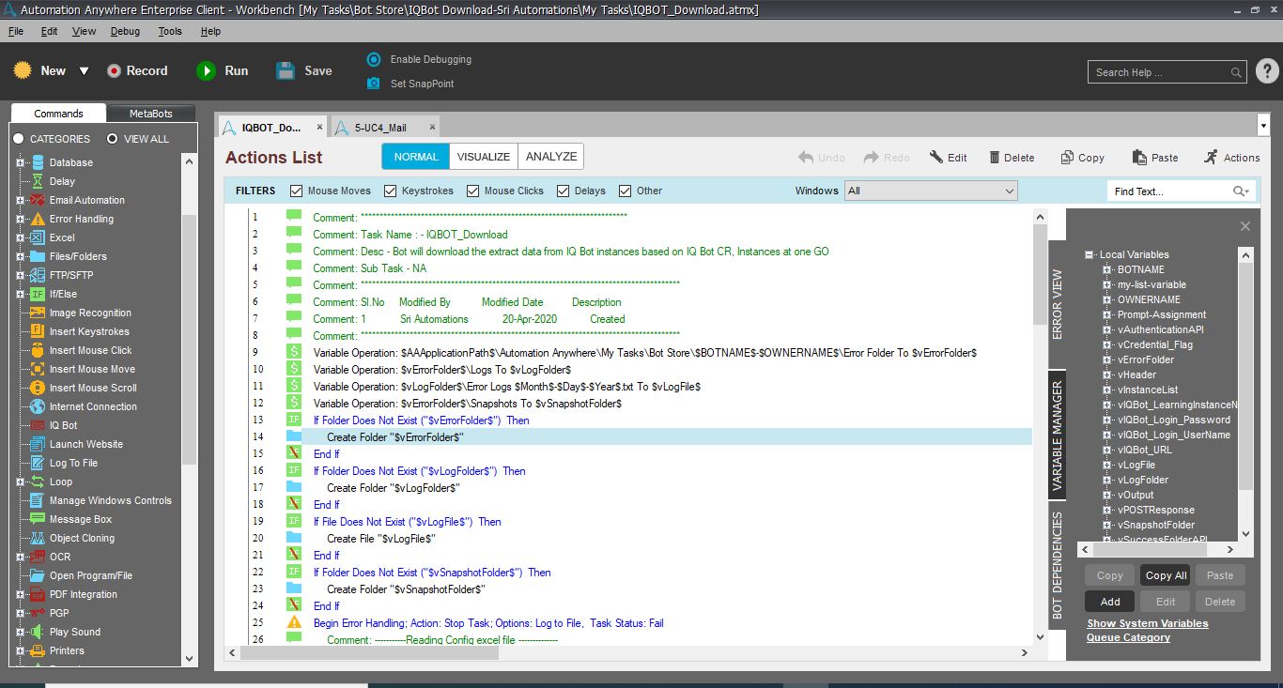Uncheck the Mouse Moves filter checkbox
The width and height of the screenshot is (1283, 688).
(x=297, y=191)
